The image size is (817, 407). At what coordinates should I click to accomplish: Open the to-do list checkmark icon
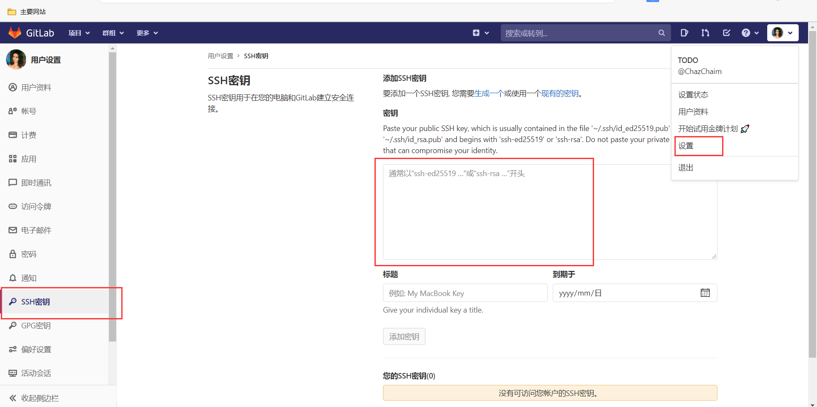[x=726, y=33]
